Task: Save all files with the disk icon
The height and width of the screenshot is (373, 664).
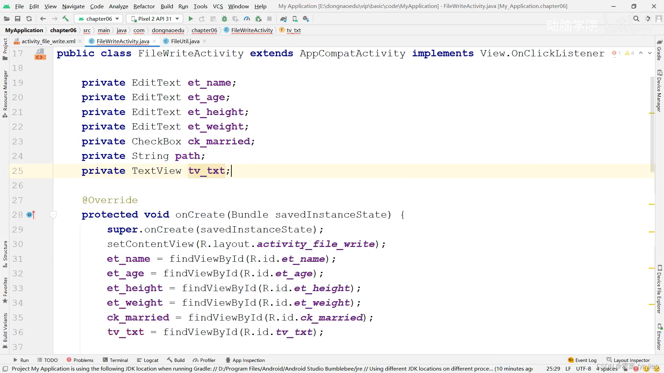Action: (18, 19)
